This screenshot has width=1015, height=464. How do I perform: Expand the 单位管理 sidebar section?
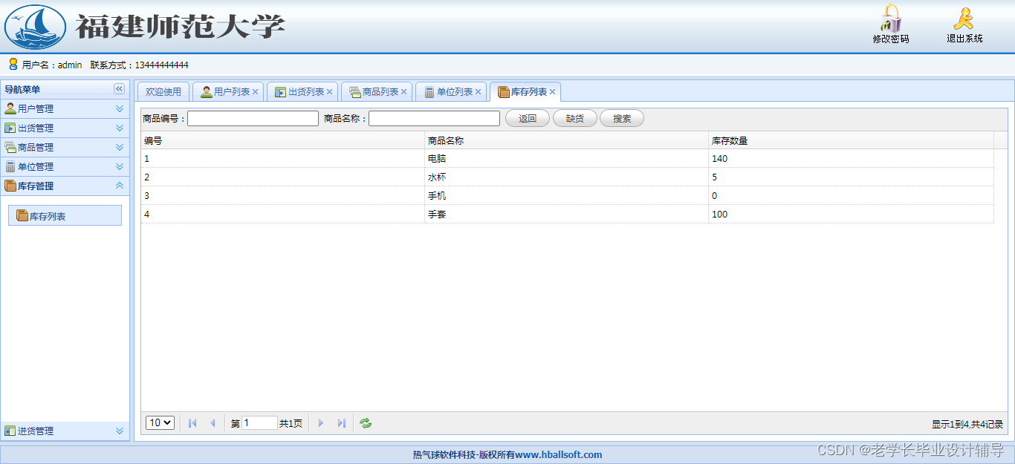[119, 166]
